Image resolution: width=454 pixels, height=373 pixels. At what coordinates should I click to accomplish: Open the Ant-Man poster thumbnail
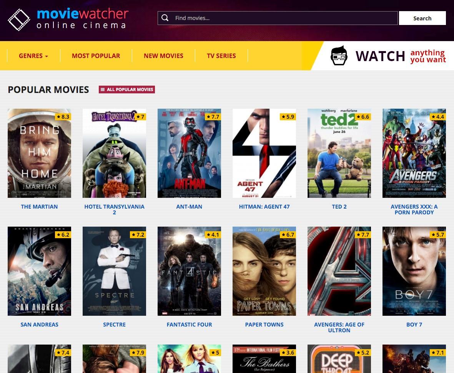click(190, 153)
